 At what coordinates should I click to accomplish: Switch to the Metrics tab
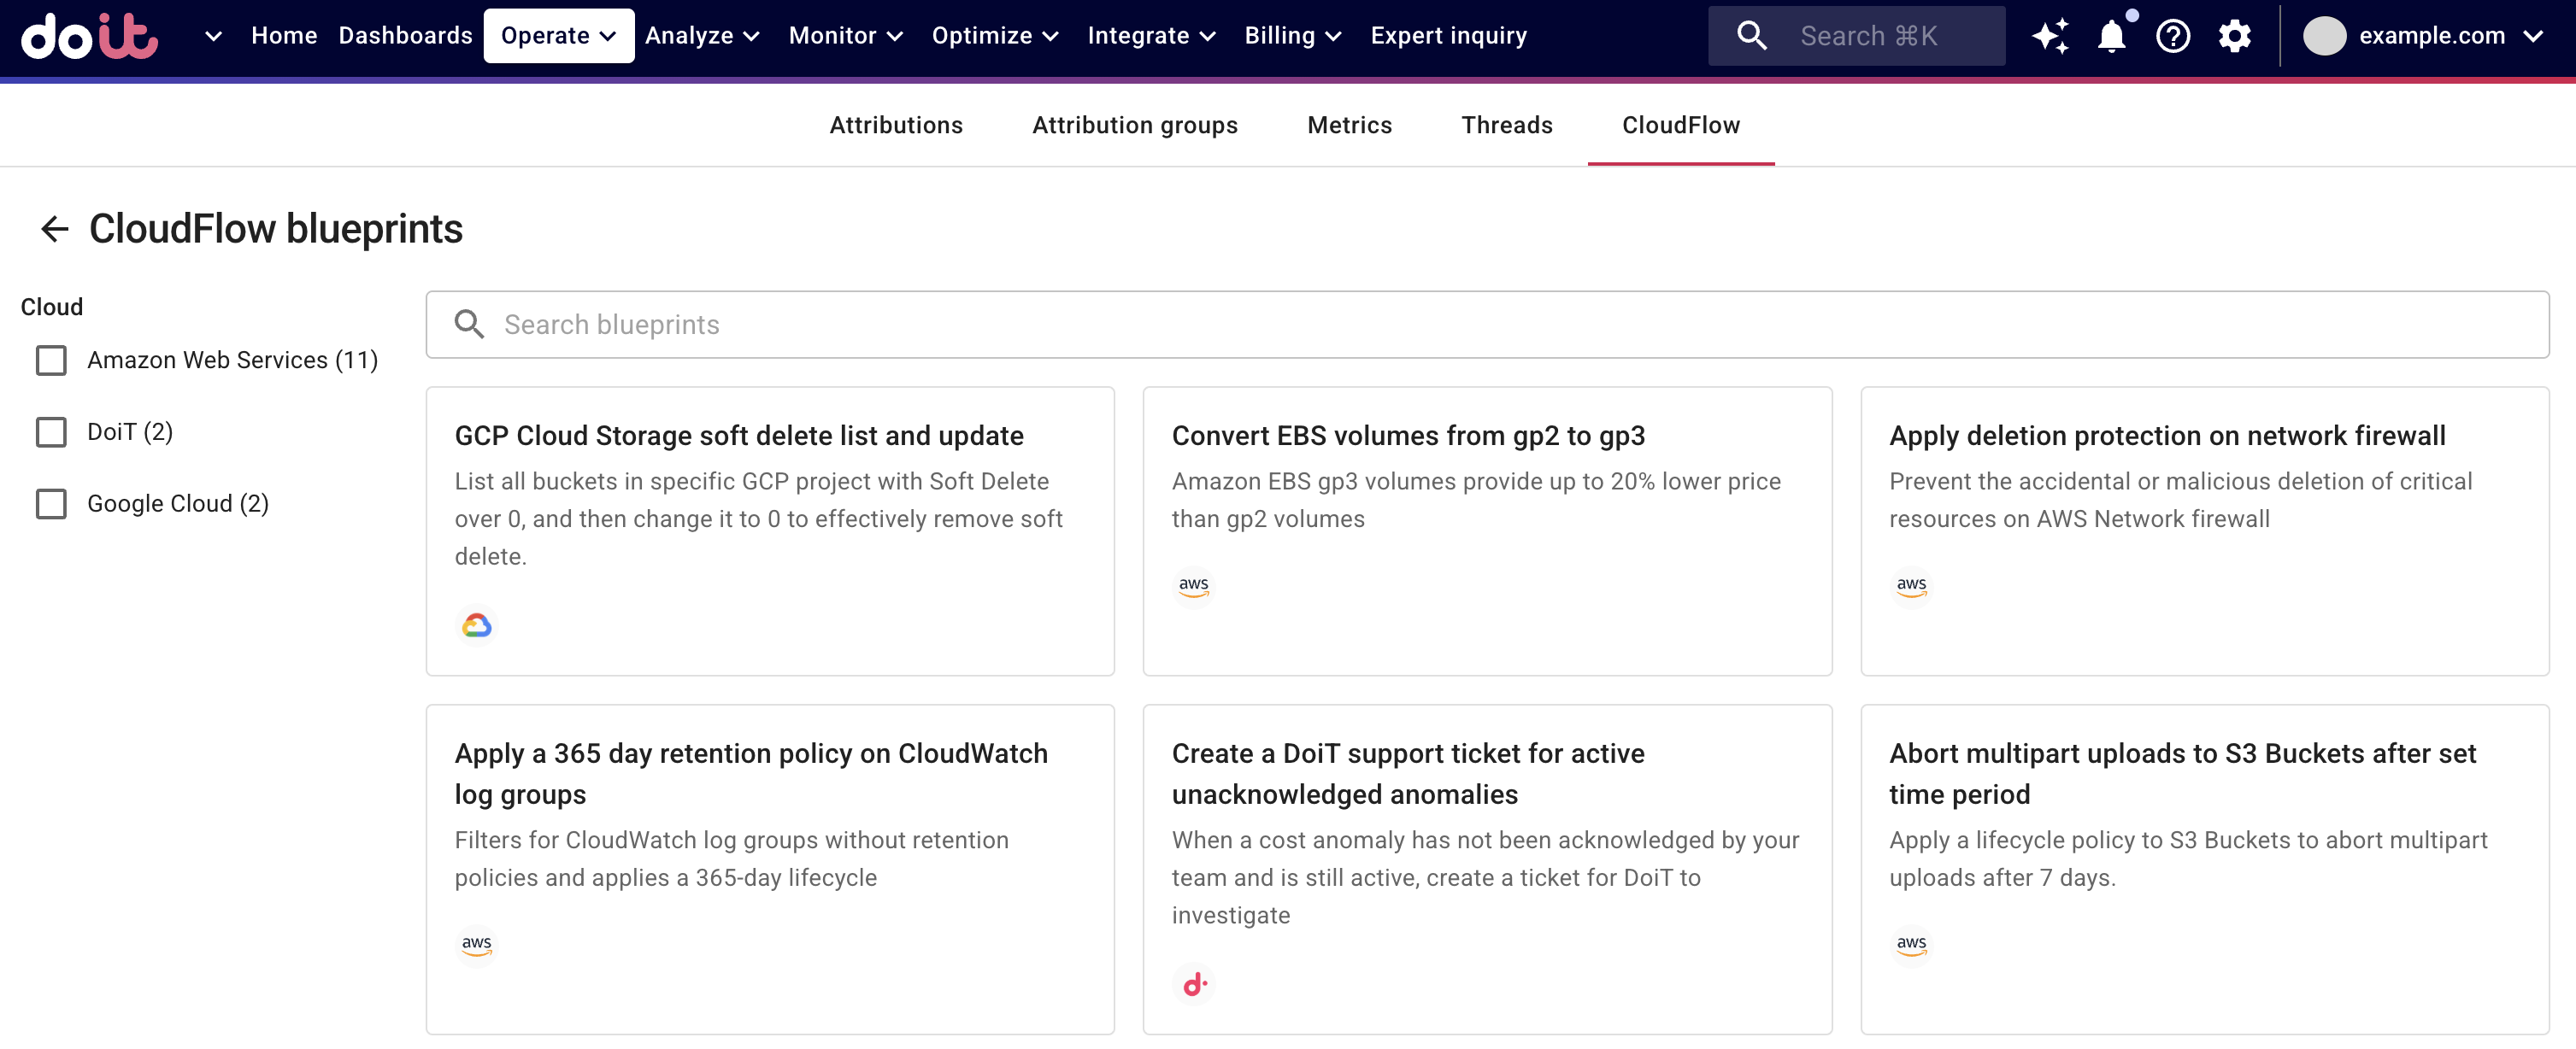[x=1349, y=125]
